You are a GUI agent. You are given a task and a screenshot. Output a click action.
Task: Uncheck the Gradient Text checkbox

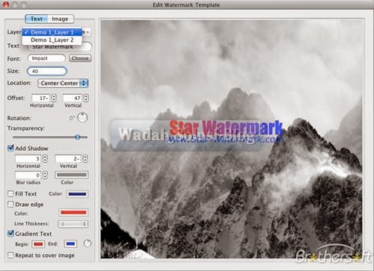(x=10, y=234)
